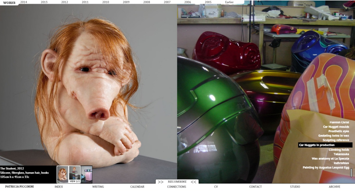Open Sculpting reference entry
This screenshot has height=191, width=355.
coord(336,140)
